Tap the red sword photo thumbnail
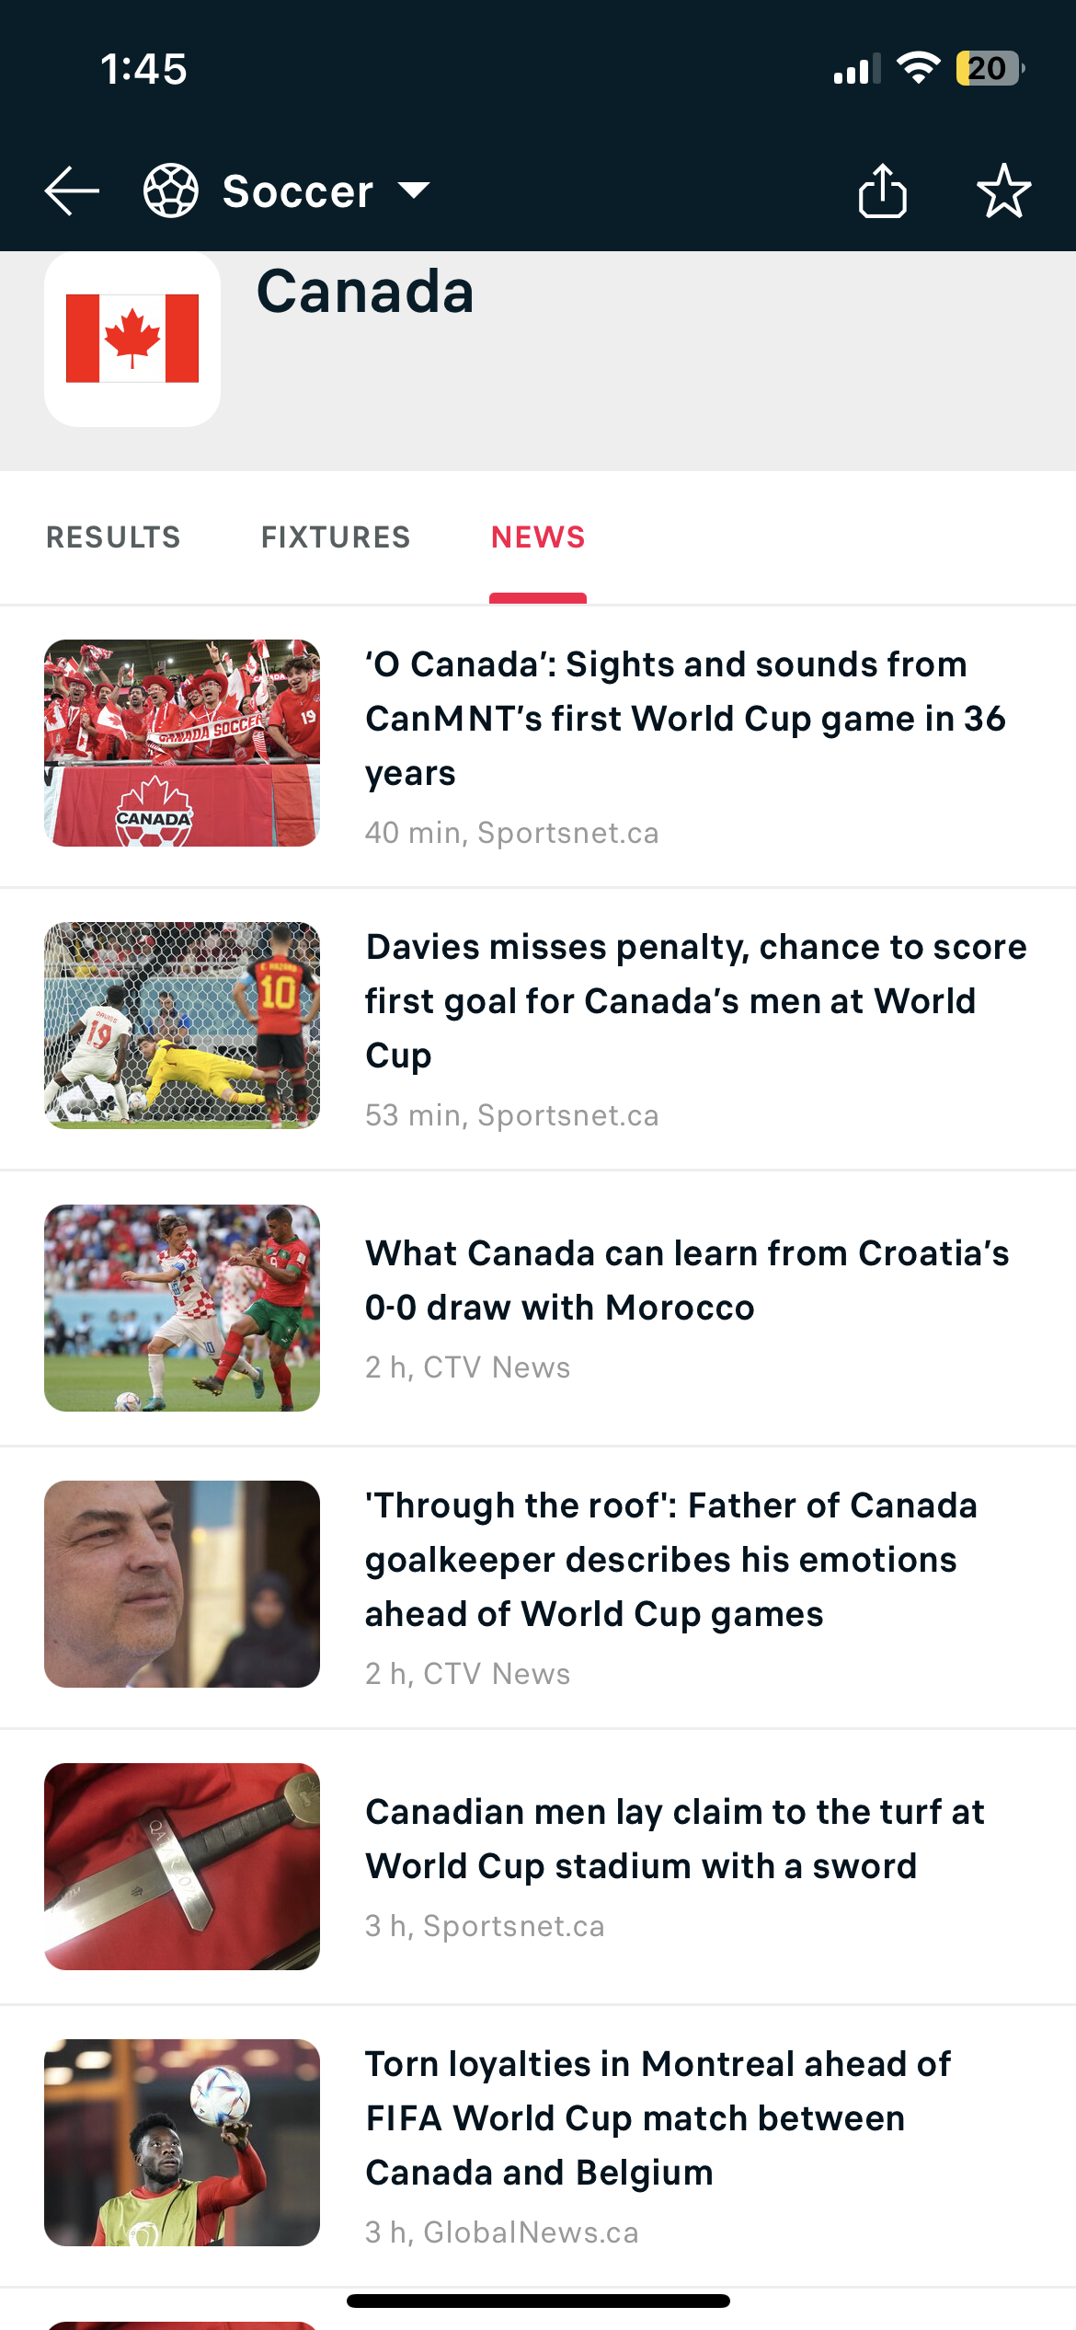Viewport: 1076px width, 2330px height. coord(182,1866)
